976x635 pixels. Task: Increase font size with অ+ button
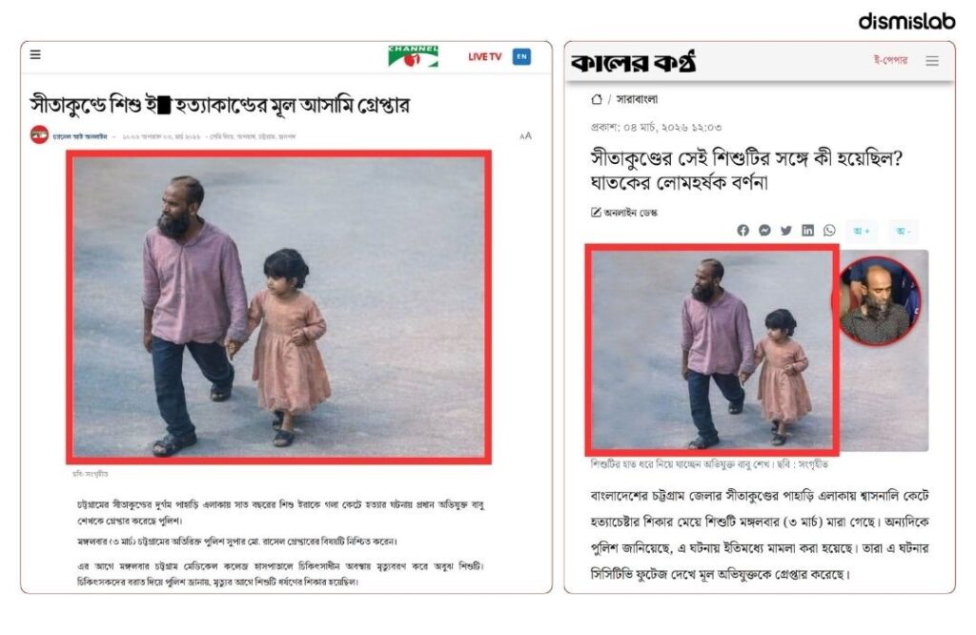(862, 231)
